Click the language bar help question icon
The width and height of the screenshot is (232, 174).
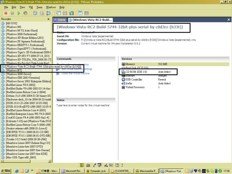click(117, 165)
